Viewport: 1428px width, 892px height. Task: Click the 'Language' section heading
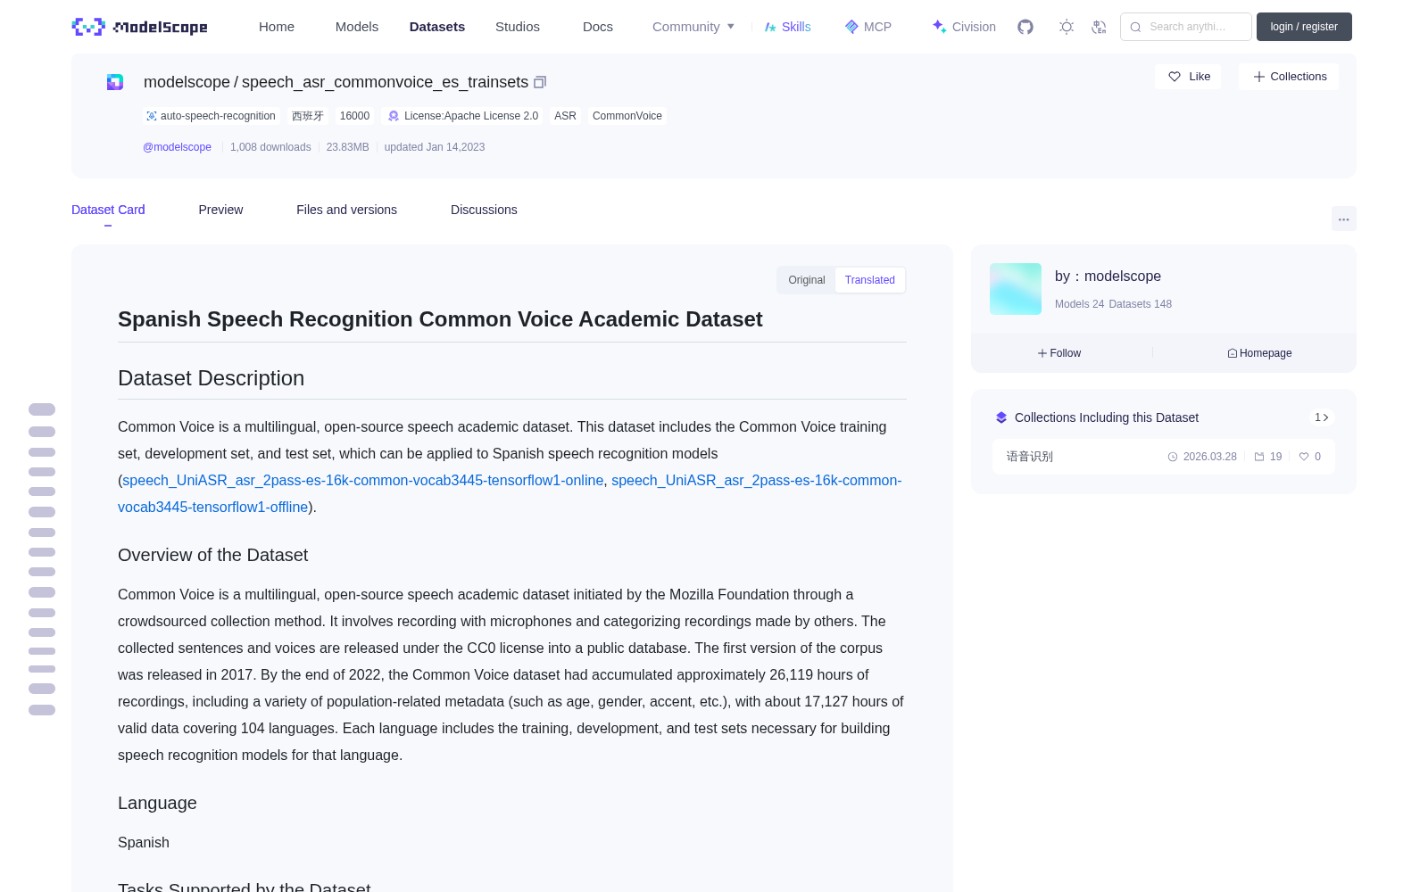157,803
